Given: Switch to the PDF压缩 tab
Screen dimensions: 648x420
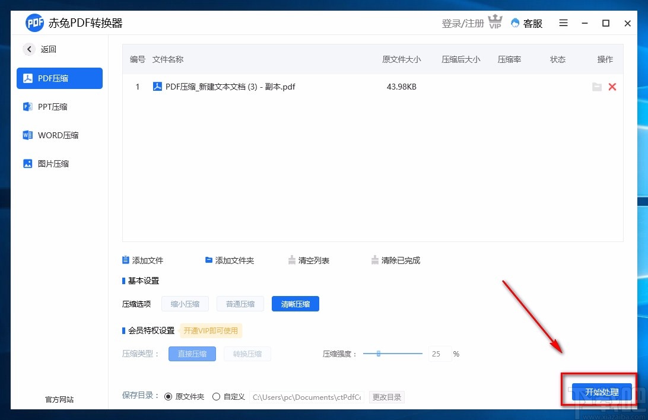Looking at the screenshot, I should pos(59,78).
